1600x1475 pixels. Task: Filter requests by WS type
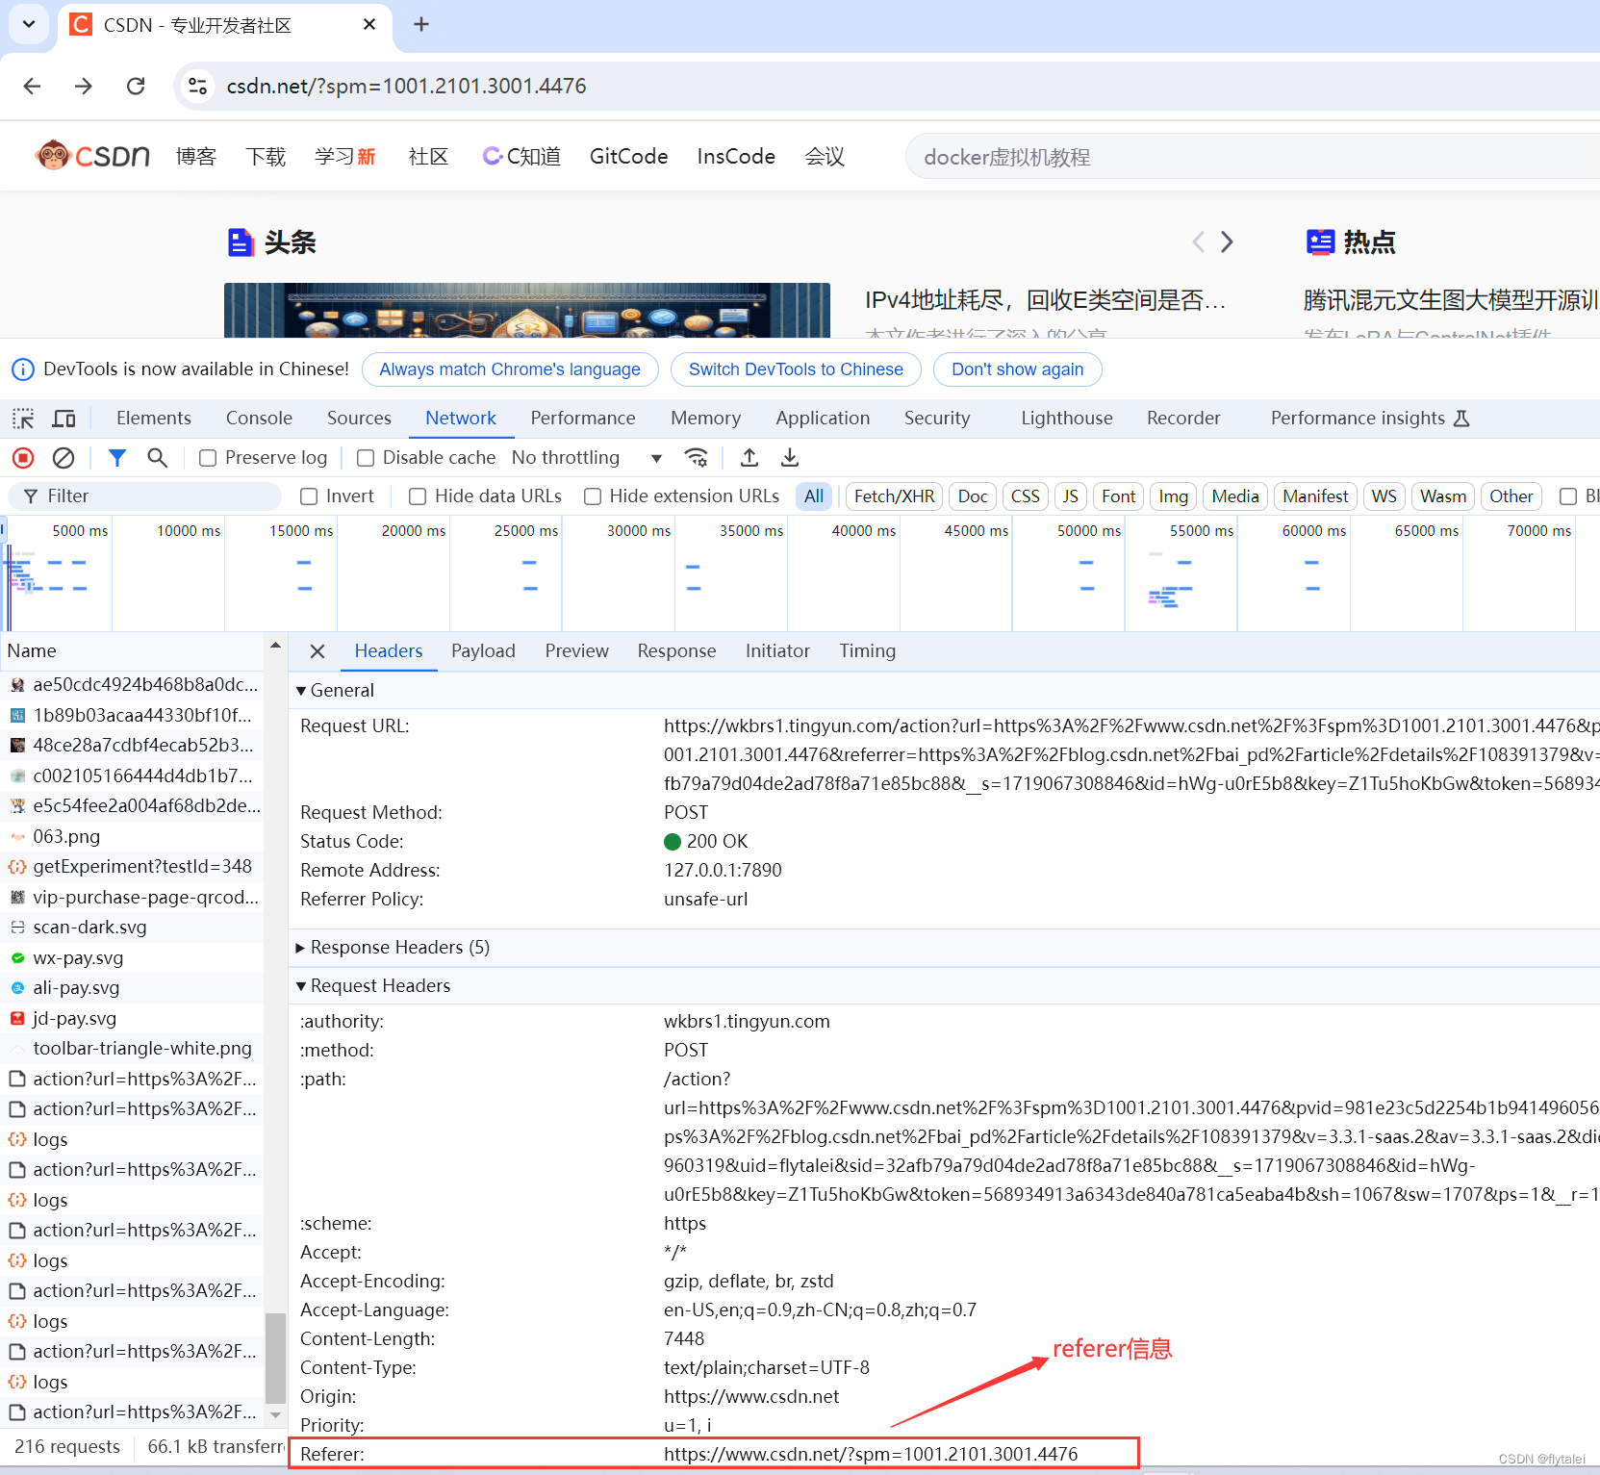pos(1384,496)
